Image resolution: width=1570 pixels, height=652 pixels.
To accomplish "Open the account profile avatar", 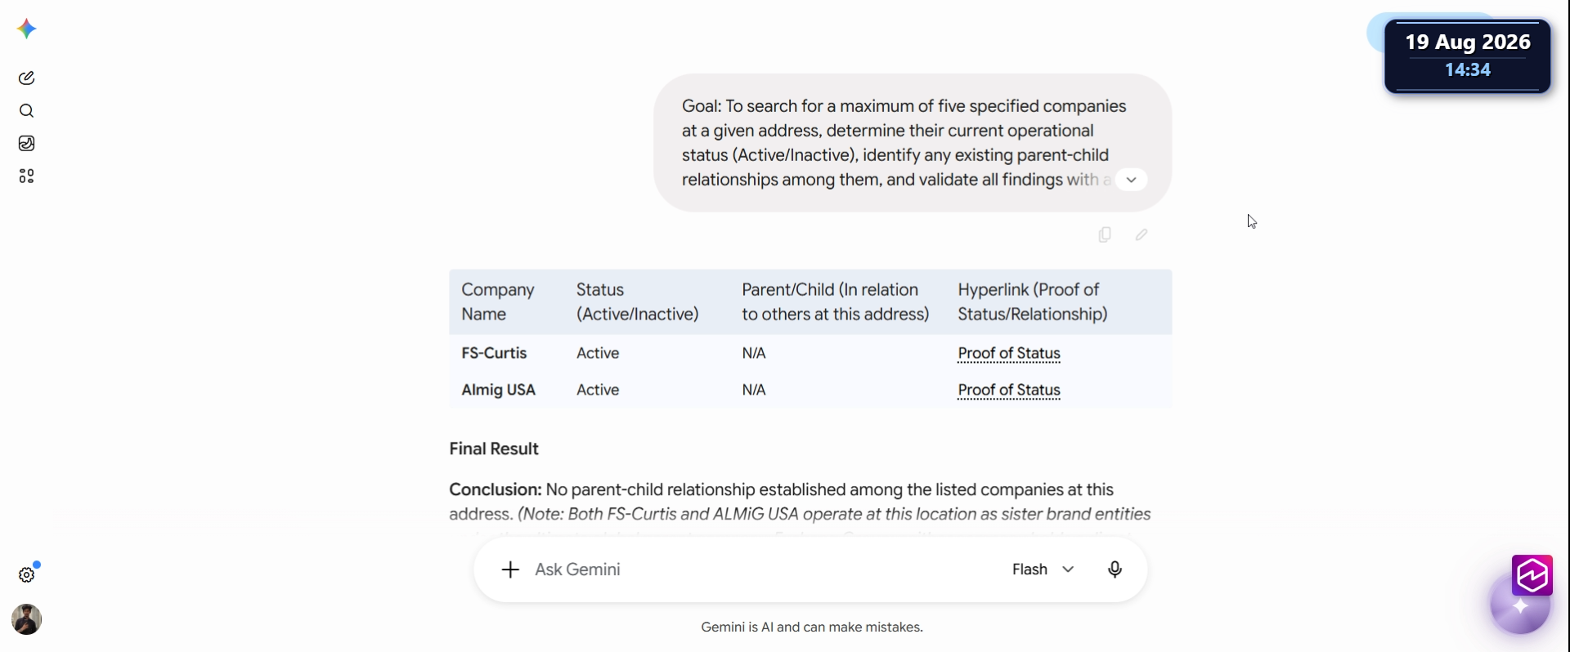I will pos(26,619).
